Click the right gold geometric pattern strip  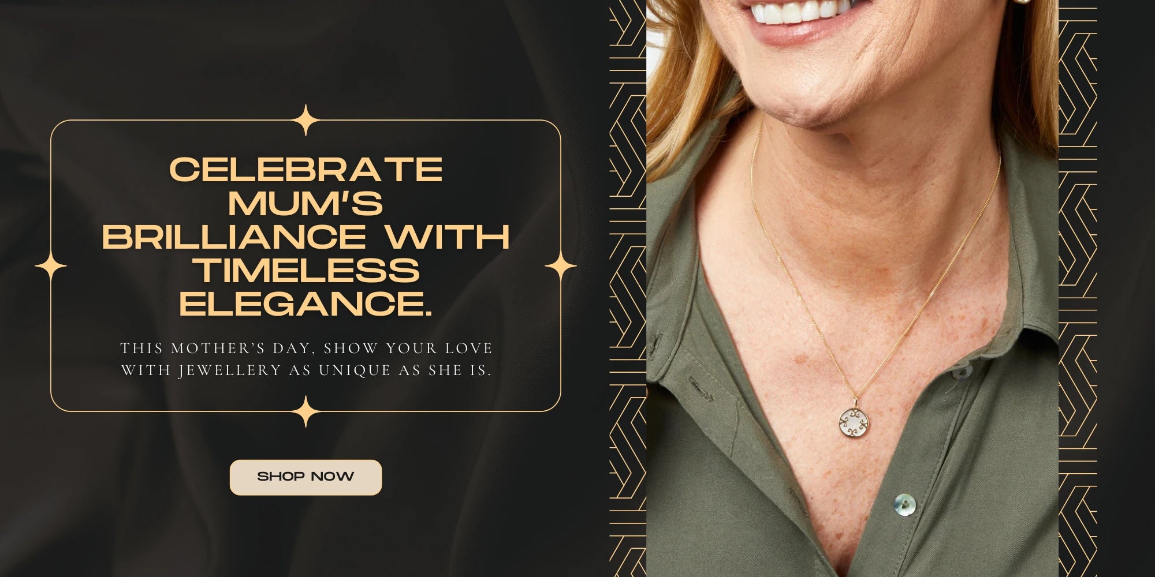coord(1078,288)
